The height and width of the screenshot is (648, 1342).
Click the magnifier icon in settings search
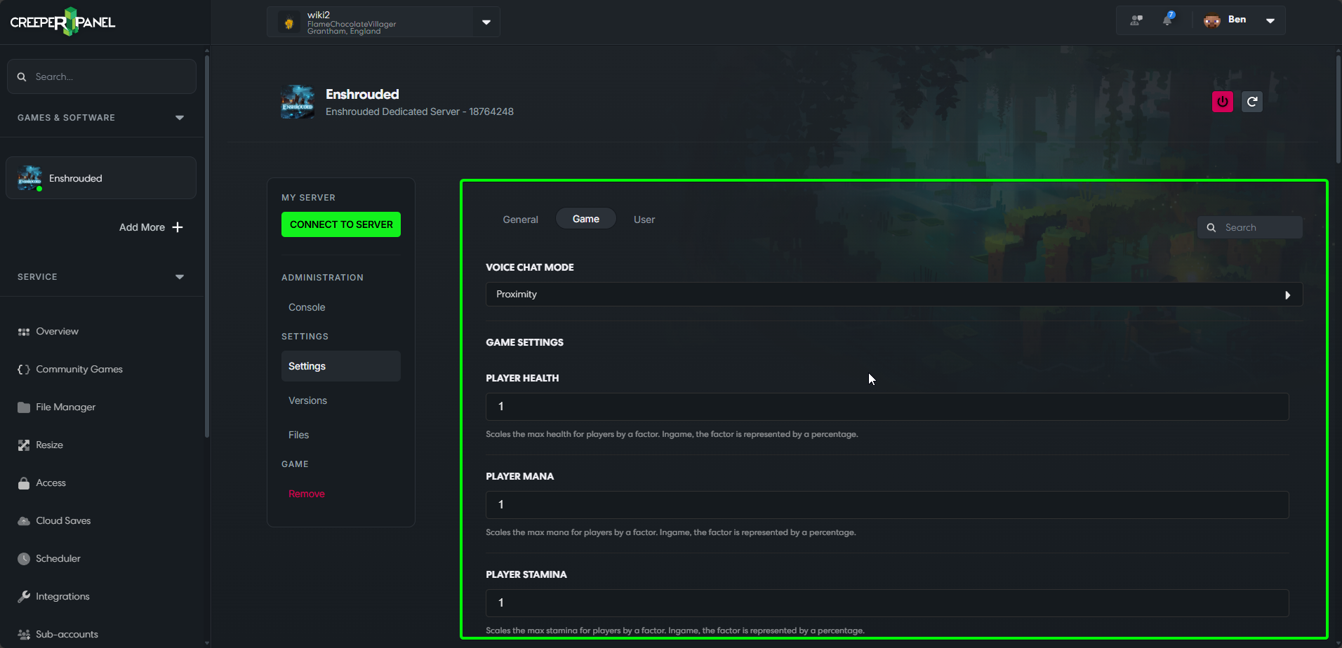pyautogui.click(x=1211, y=227)
